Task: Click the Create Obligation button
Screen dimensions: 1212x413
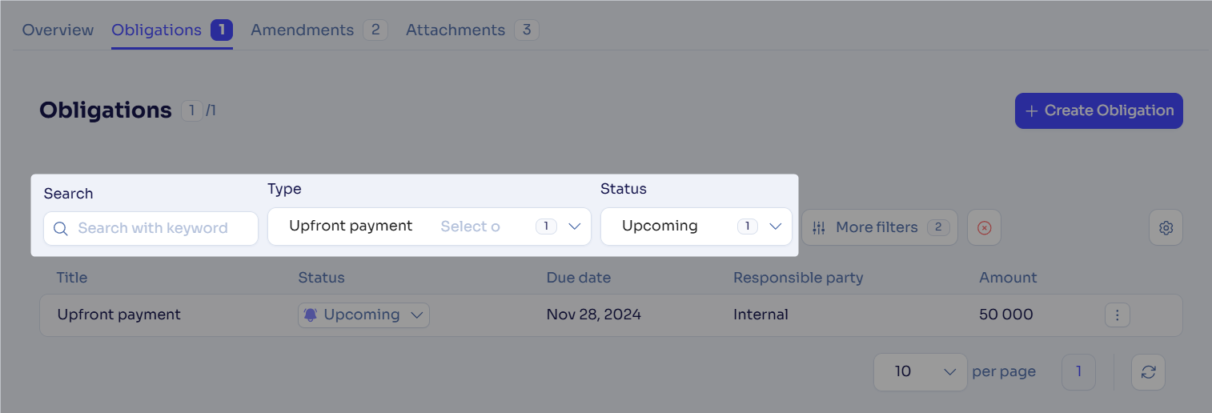Action: [1099, 110]
